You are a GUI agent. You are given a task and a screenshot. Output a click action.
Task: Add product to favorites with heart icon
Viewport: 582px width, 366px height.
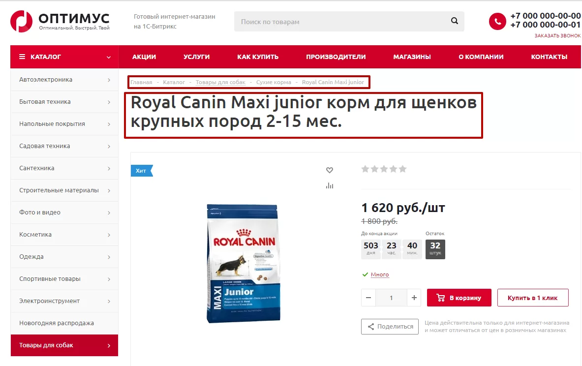point(330,170)
